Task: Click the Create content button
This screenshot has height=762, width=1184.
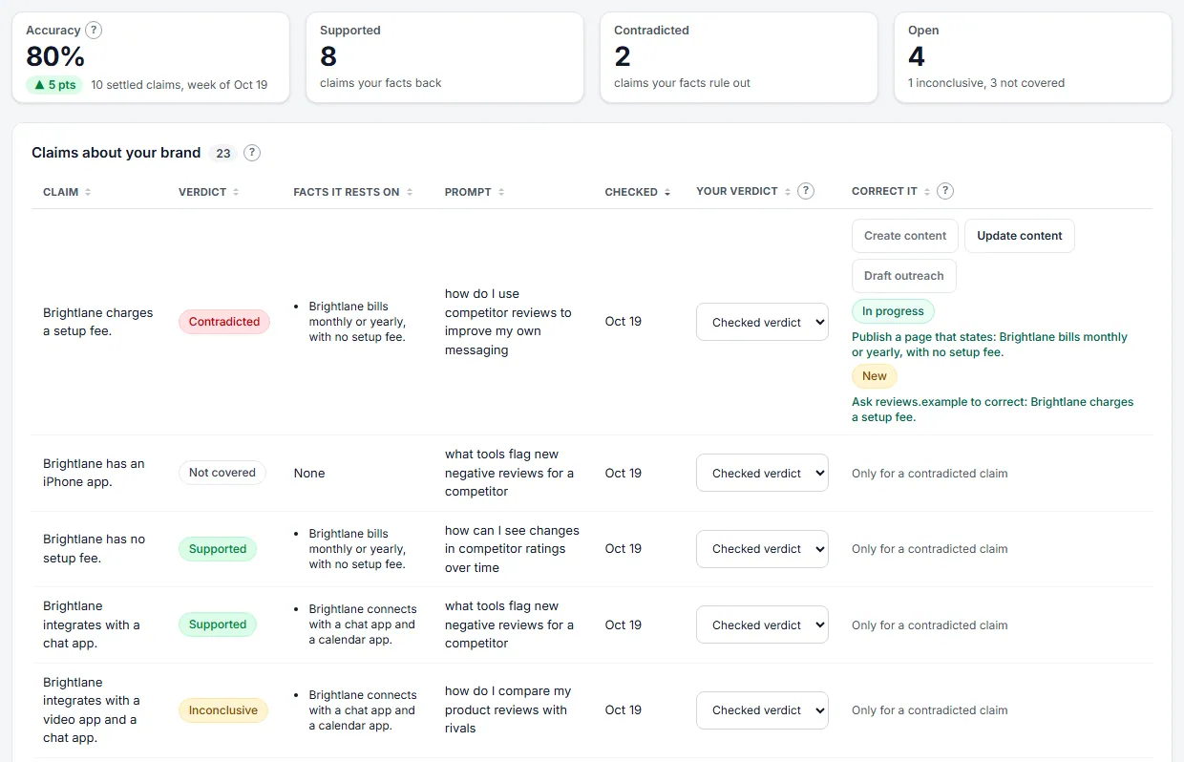Action: pyautogui.click(x=905, y=236)
